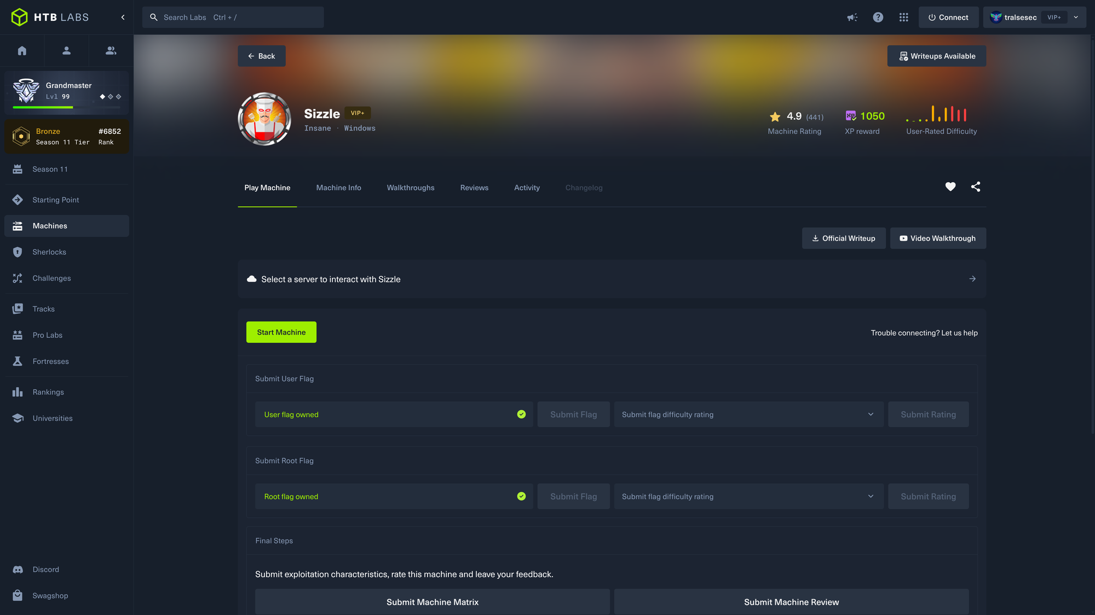The image size is (1095, 615).
Task: Click the Universities graduation cap icon
Action: click(x=18, y=418)
